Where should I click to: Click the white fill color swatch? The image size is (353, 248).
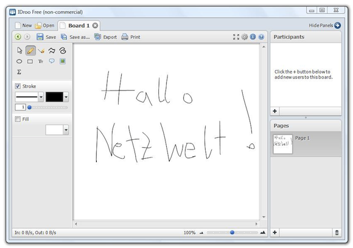pyautogui.click(x=54, y=129)
